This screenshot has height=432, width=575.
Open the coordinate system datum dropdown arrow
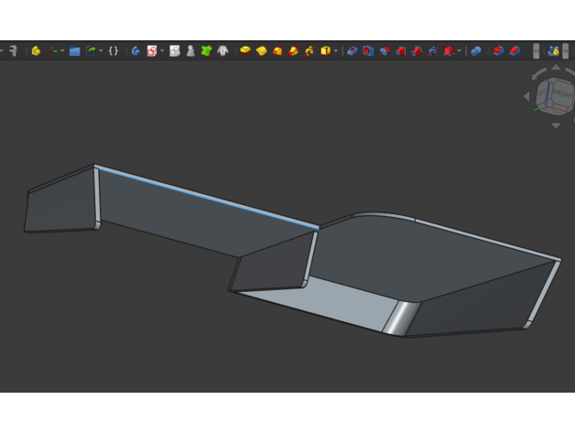pyautogui.click(x=62, y=51)
